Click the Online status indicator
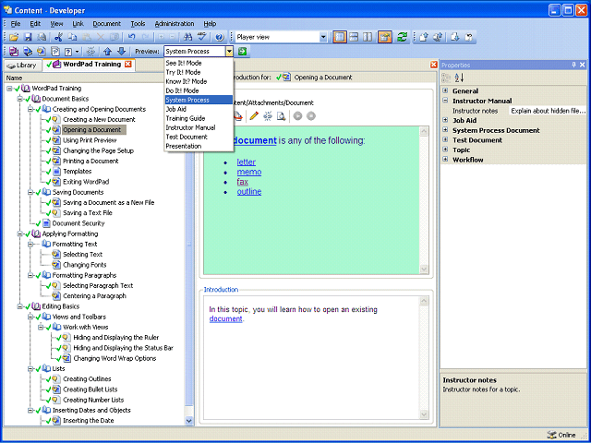The height and width of the screenshot is (443, 591). click(x=562, y=435)
